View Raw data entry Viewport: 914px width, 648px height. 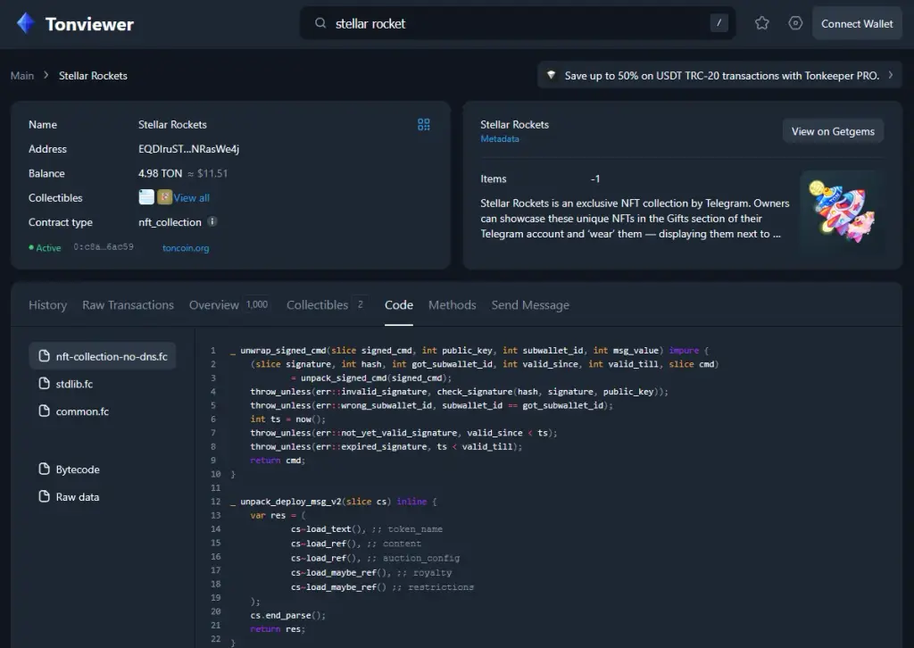78,497
